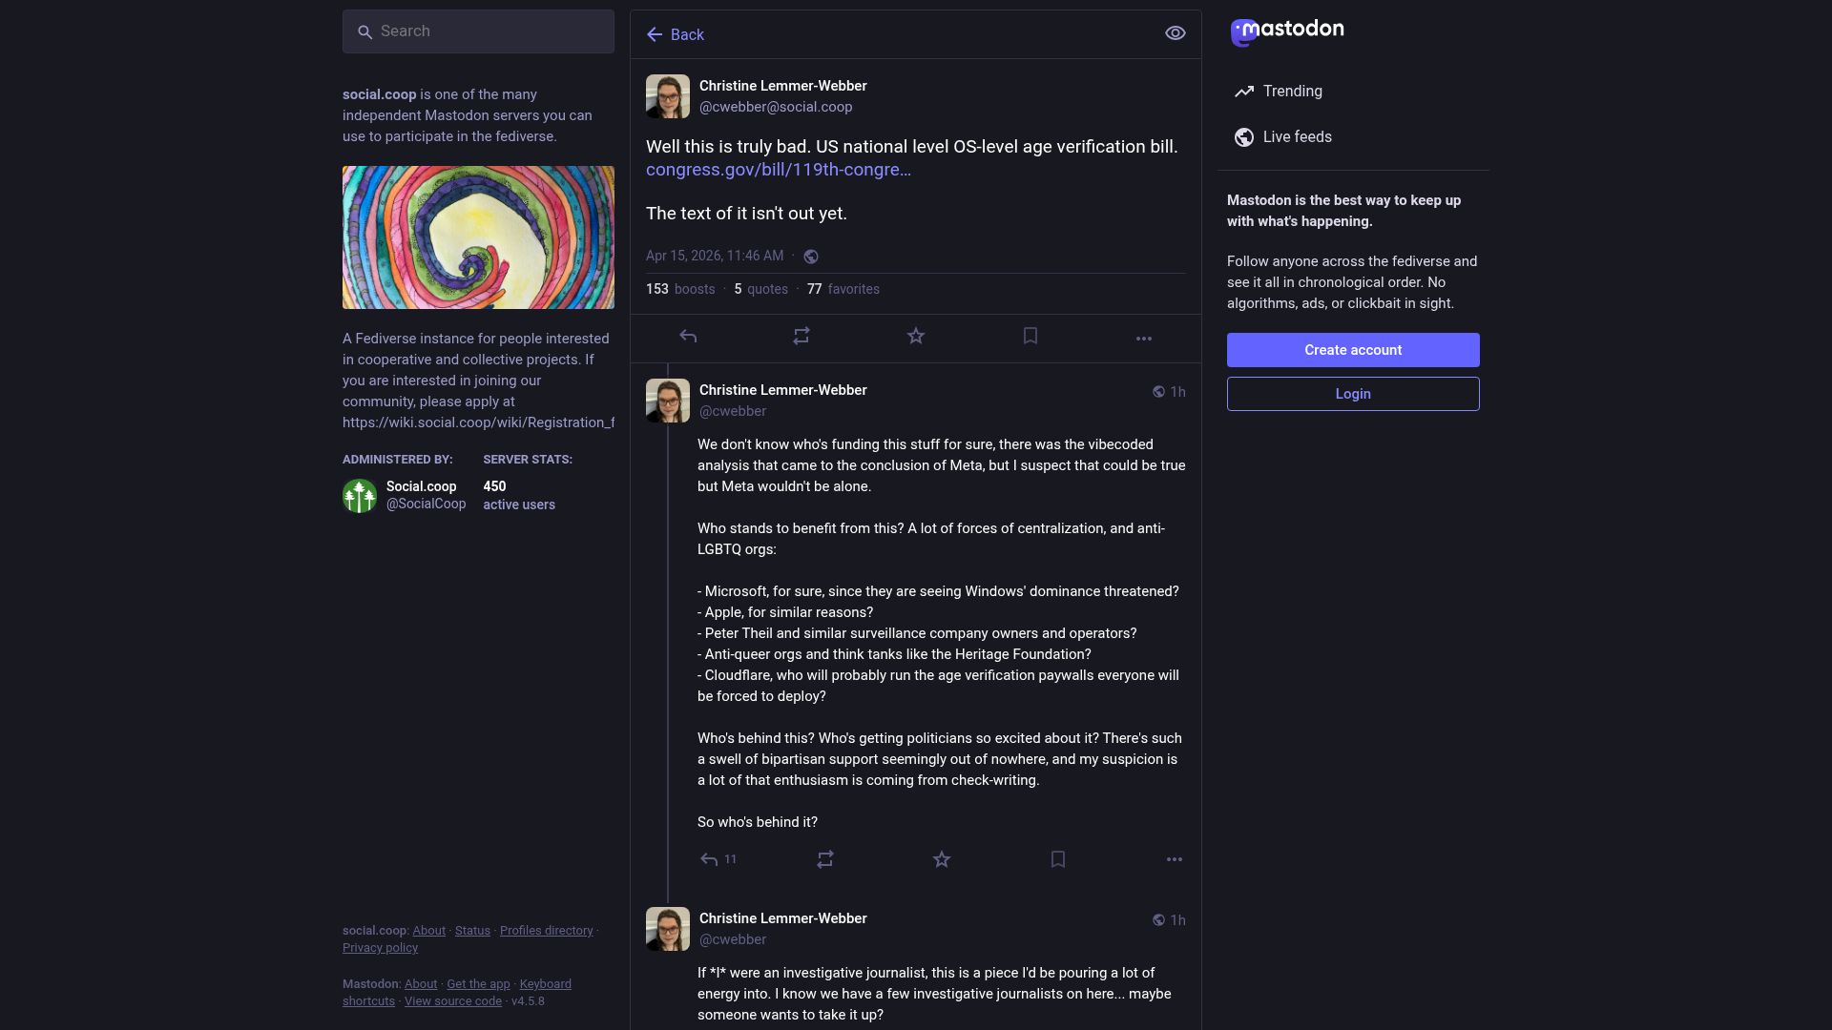1832x1030 pixels.
Task: Reply to the post with 11 replies
Action: [718, 859]
